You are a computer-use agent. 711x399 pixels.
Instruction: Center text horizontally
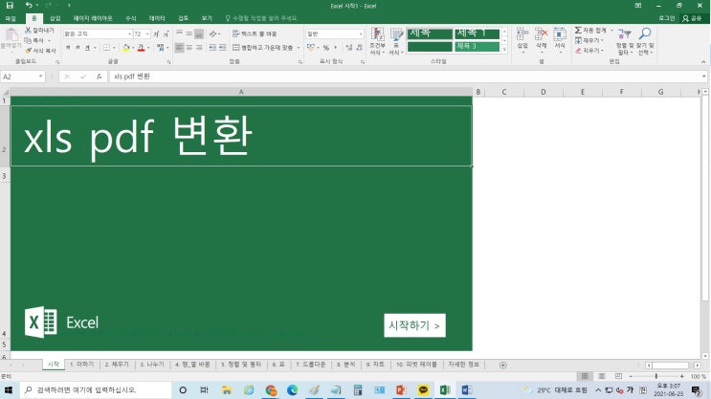(189, 47)
